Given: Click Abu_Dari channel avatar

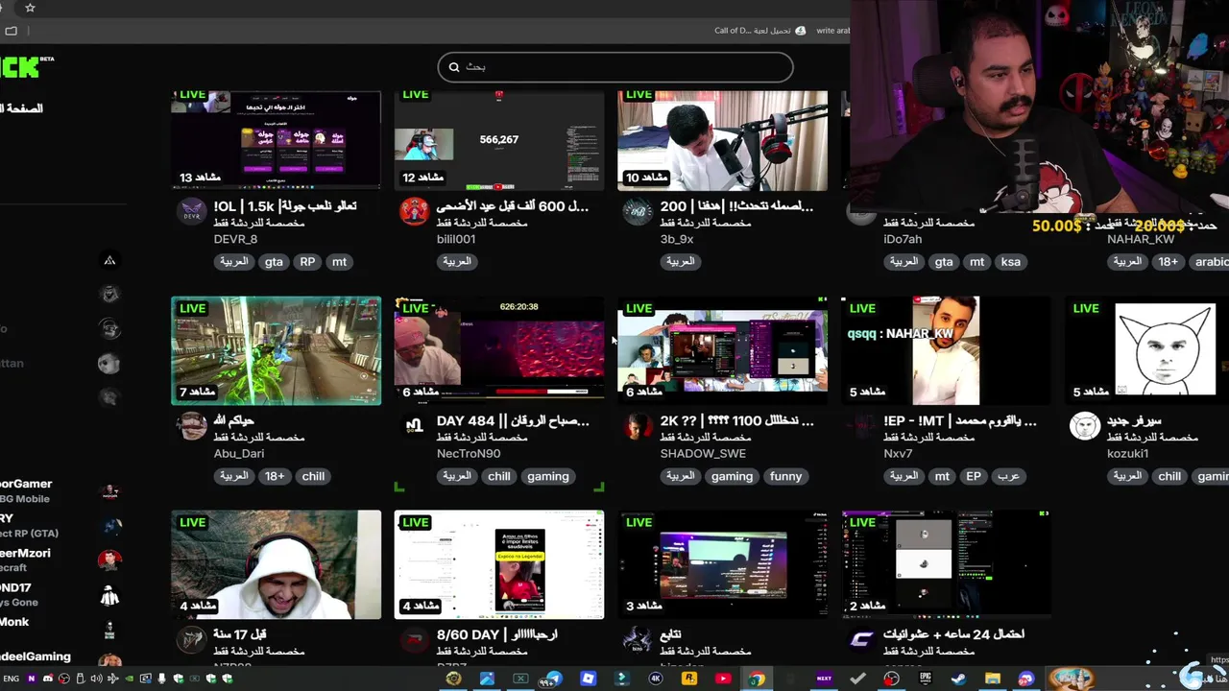Looking at the screenshot, I should point(192,426).
